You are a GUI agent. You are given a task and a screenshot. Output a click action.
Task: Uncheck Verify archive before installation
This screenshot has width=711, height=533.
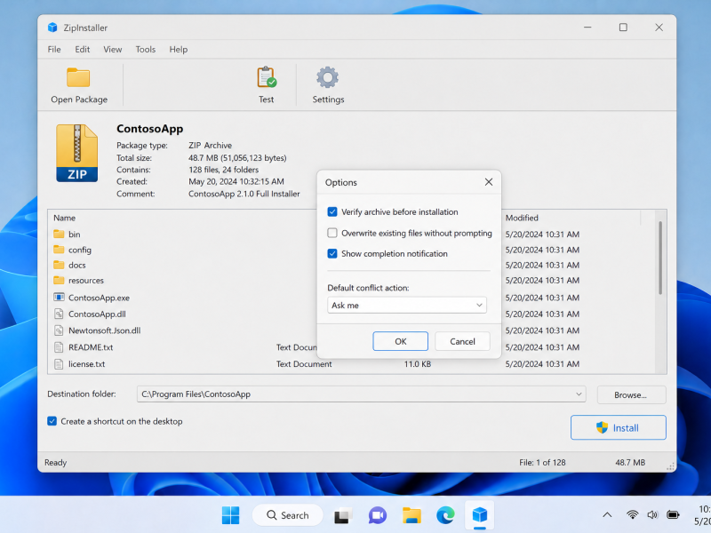[x=332, y=211]
